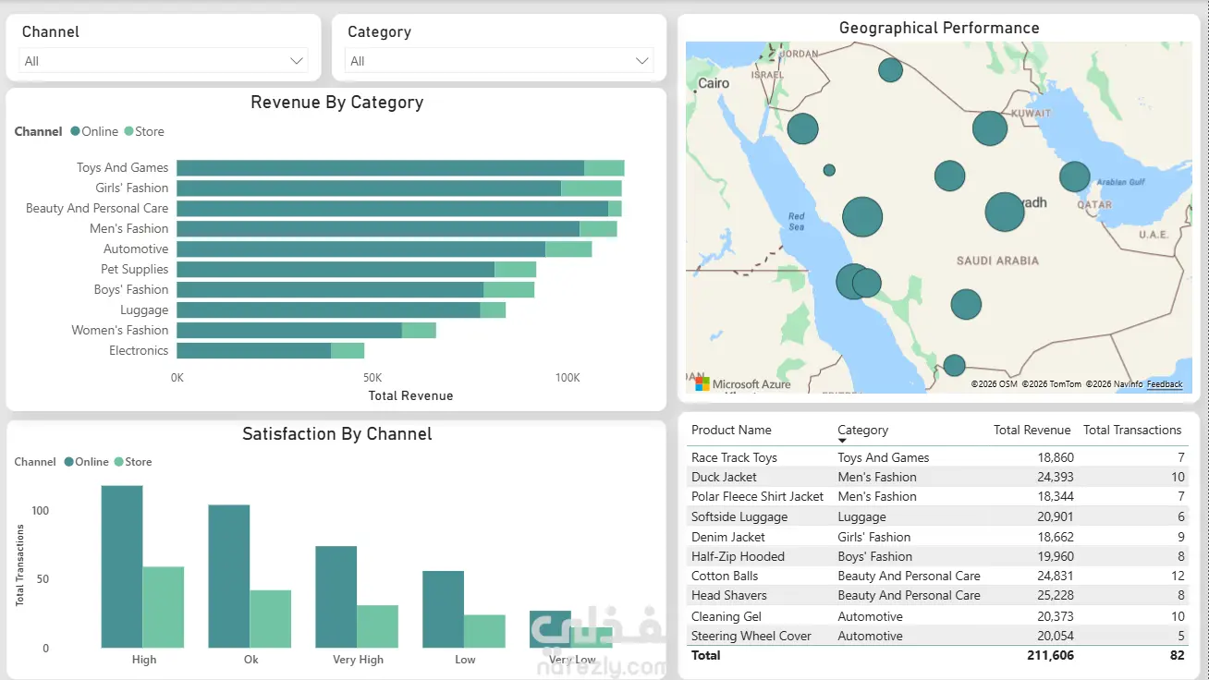
Task: Open the Category slicer dropdown
Action: click(499, 61)
